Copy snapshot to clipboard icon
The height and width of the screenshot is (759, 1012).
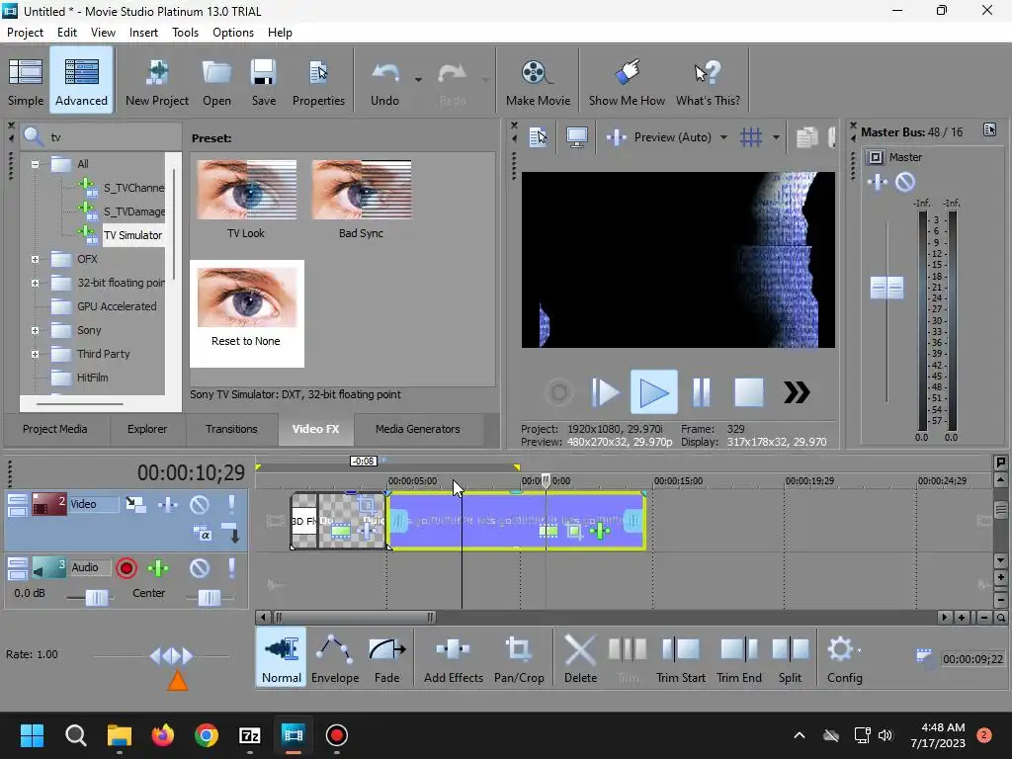806,136
